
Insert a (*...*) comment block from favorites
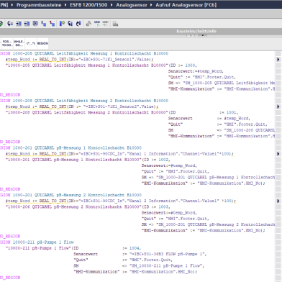31,43
